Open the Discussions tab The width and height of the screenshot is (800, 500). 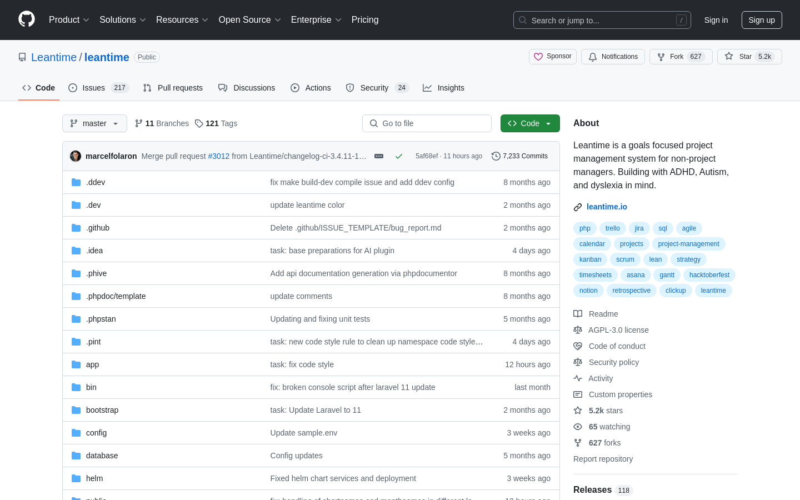point(247,88)
